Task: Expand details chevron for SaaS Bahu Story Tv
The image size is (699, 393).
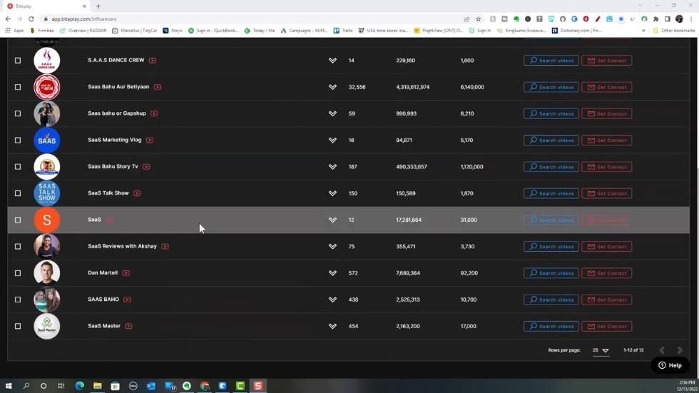Action: point(332,167)
